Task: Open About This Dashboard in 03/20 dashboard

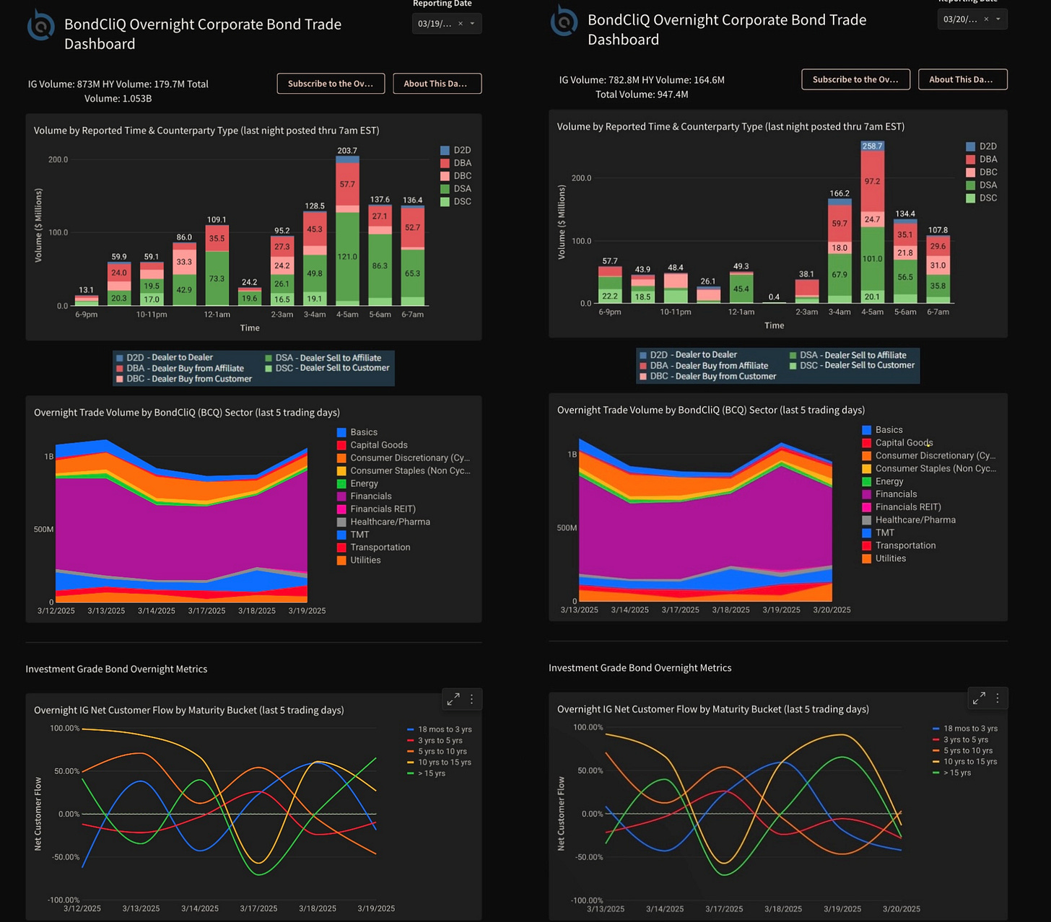Action: 962,79
